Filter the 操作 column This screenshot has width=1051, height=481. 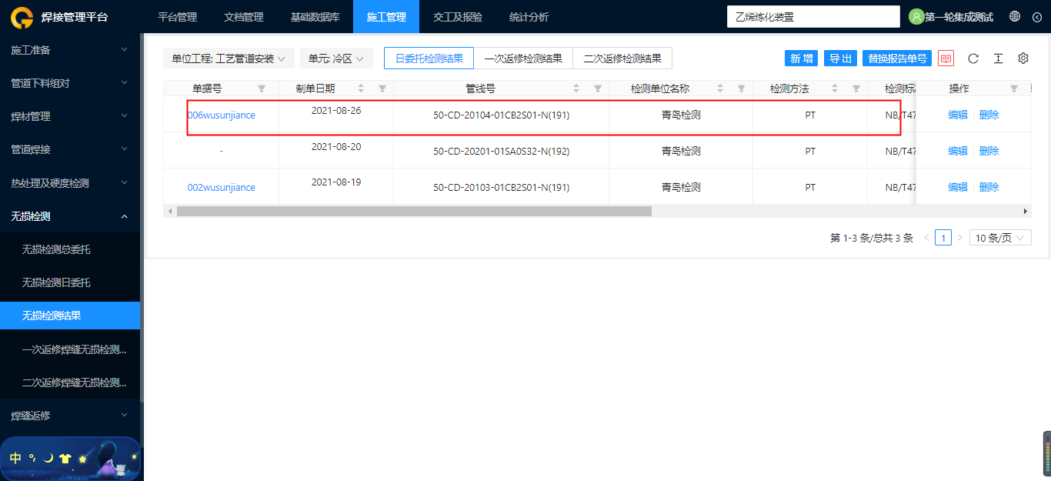tap(1014, 89)
